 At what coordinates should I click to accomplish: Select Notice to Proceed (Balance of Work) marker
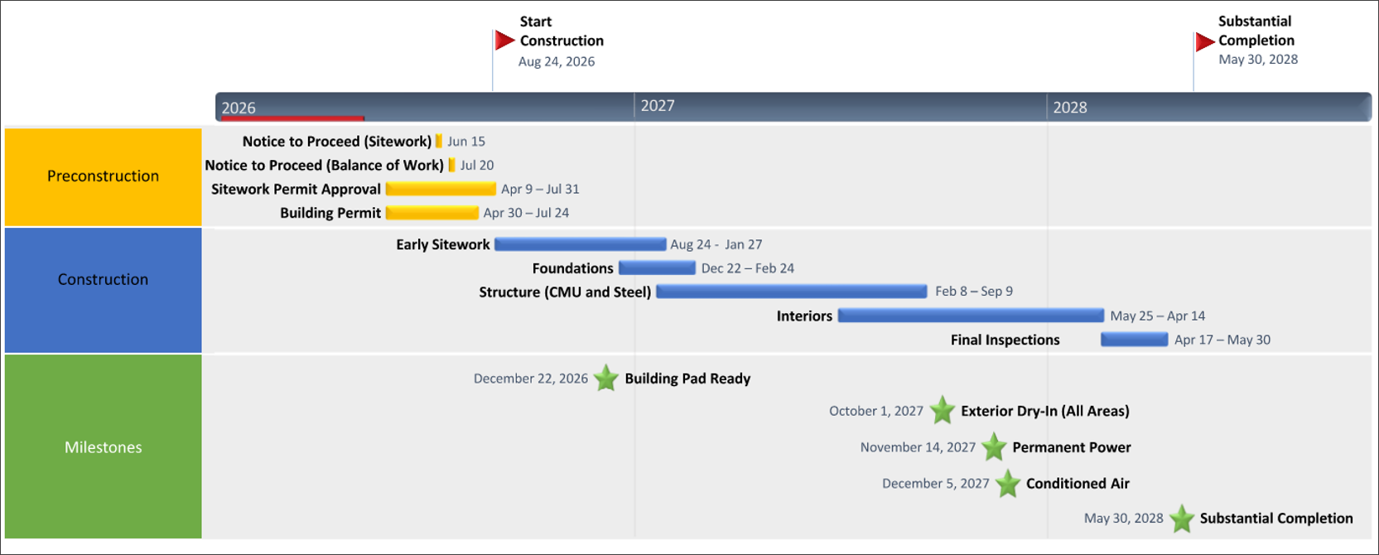451,166
